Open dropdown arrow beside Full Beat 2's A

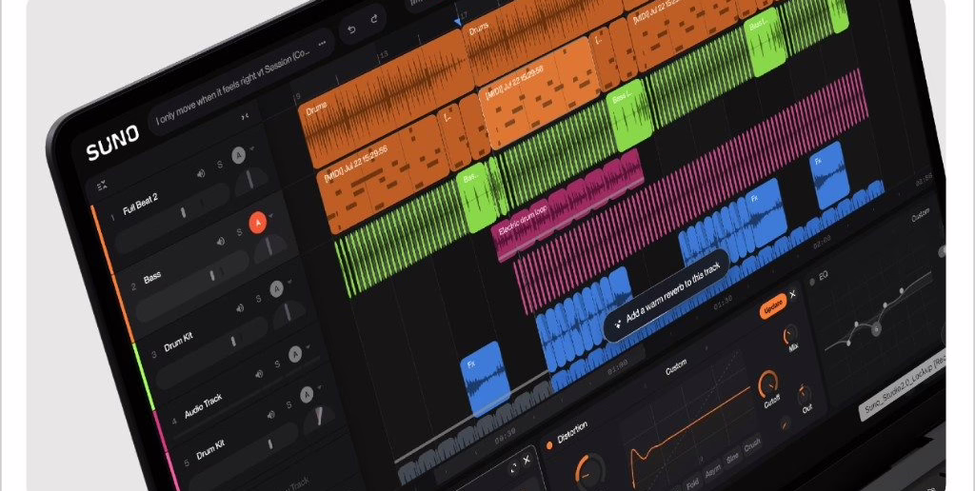tap(251, 149)
